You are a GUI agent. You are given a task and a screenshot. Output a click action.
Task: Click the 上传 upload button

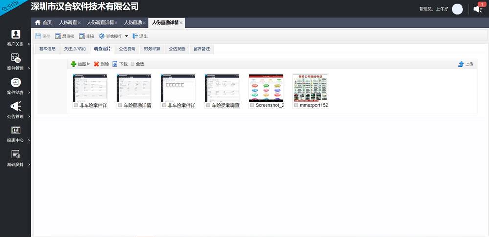pos(466,64)
